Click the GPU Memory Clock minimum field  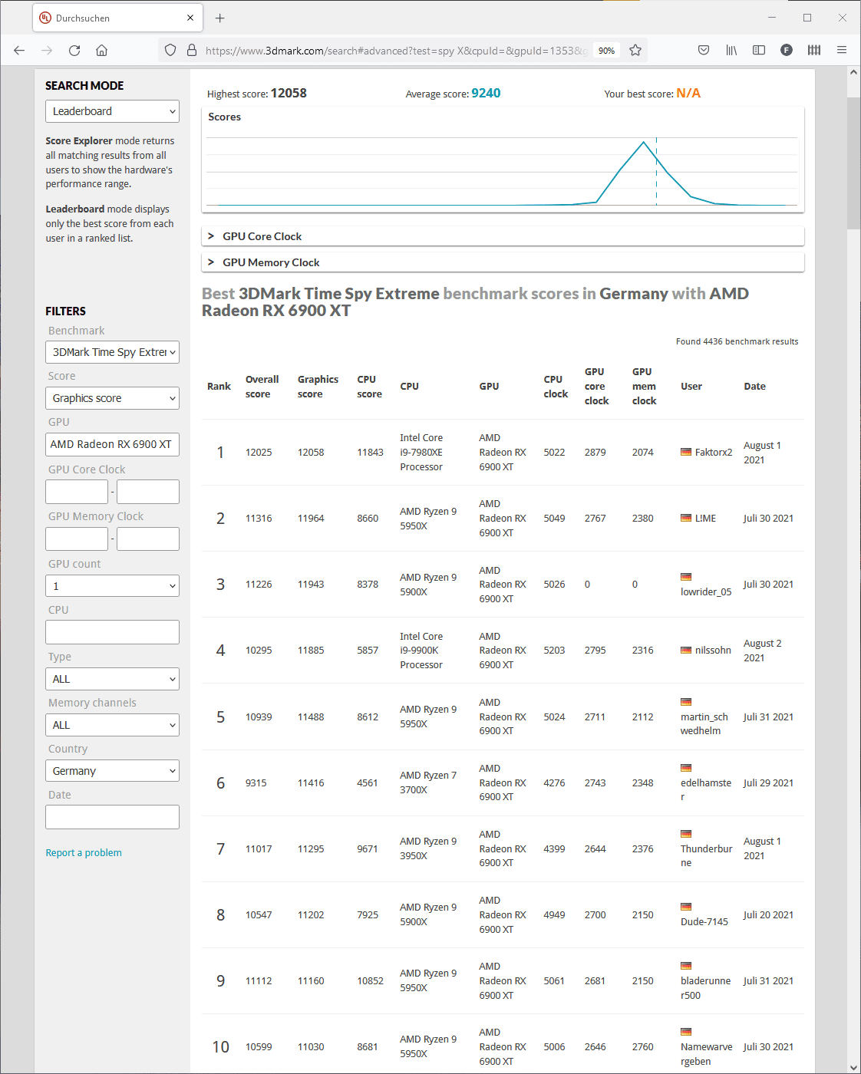77,539
